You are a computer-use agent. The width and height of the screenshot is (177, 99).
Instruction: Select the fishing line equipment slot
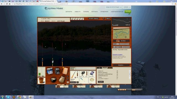92,74
